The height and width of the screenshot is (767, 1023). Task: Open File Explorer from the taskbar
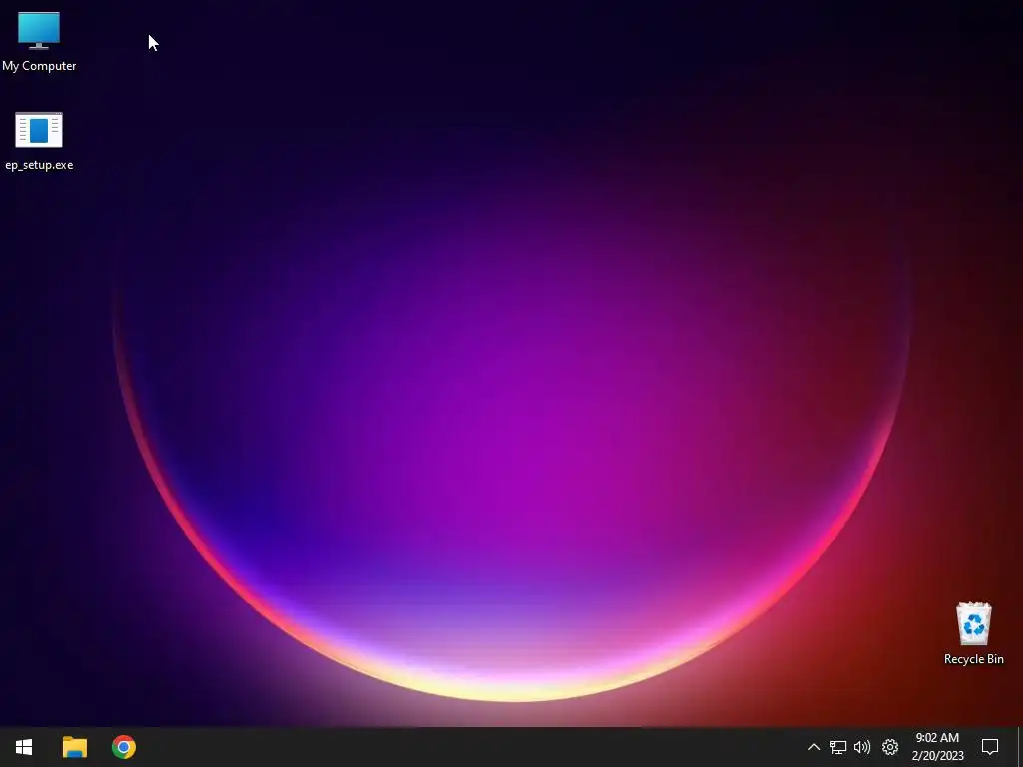point(74,747)
